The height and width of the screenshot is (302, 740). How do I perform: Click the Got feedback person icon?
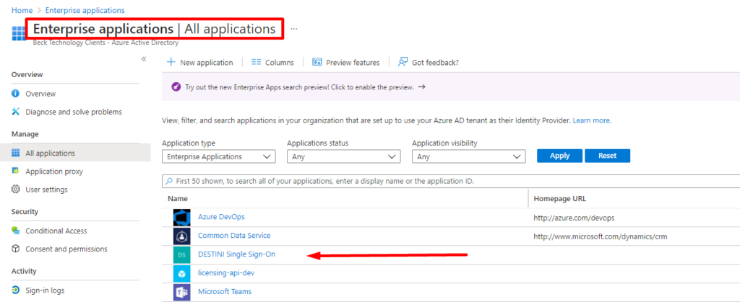[x=403, y=62]
